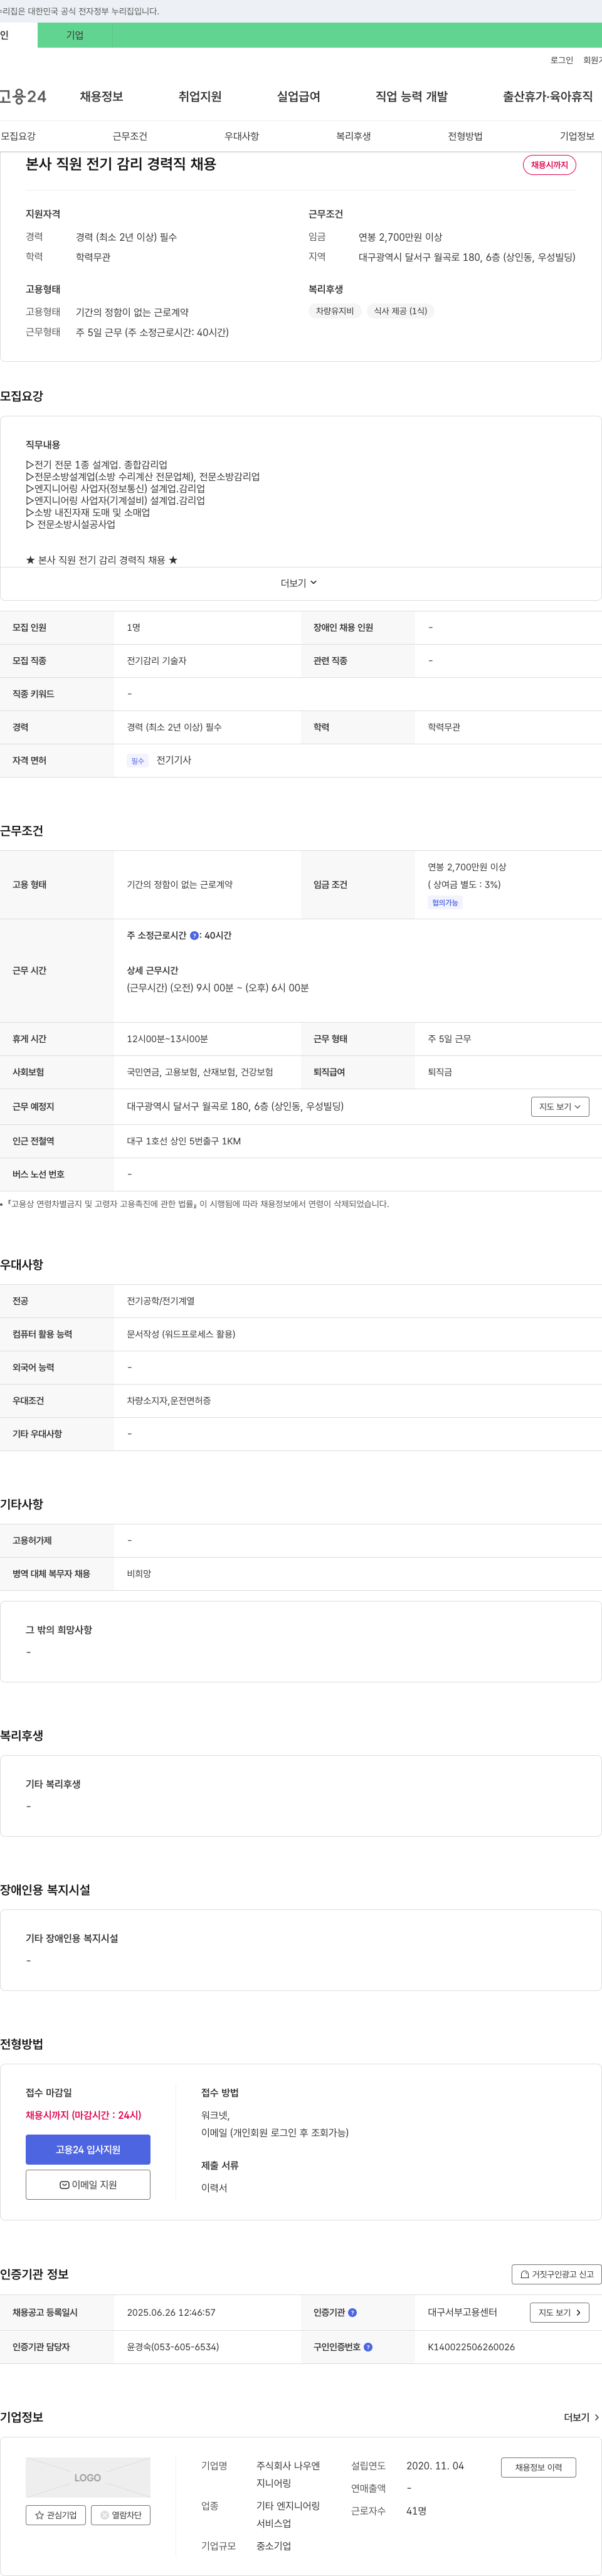602x2576 pixels.
Task: Jump to 기업정보 section tab
Action: pyautogui.click(x=577, y=136)
